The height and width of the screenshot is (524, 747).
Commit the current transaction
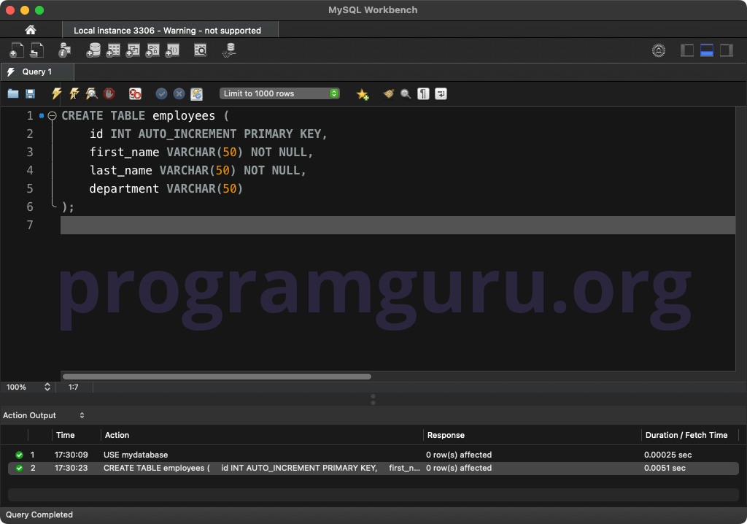[161, 93]
